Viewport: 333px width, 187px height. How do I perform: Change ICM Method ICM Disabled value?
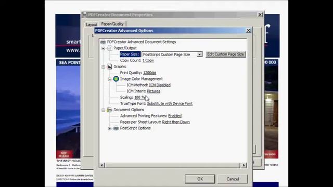tap(160, 85)
